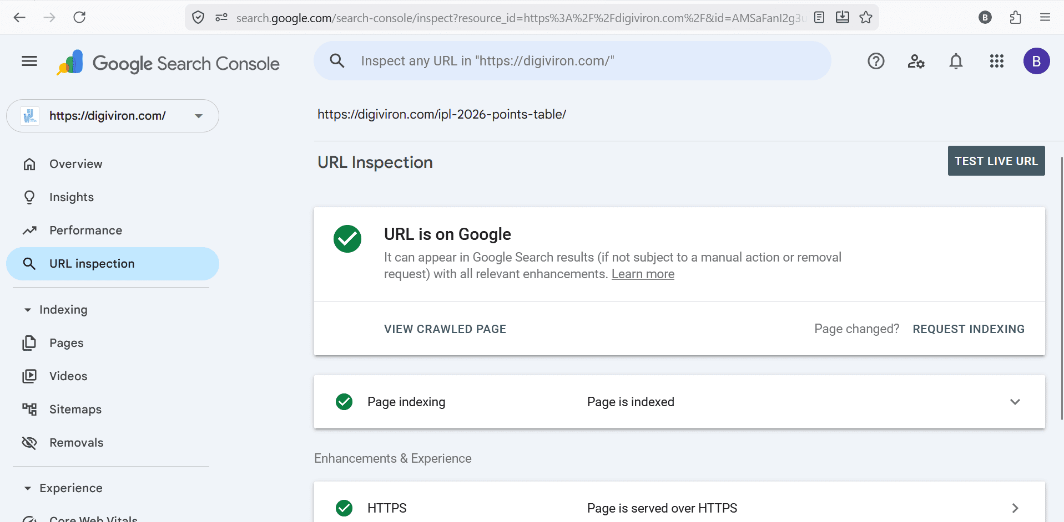Open Sitemaps in the sidebar
This screenshot has height=522, width=1064.
113,410
